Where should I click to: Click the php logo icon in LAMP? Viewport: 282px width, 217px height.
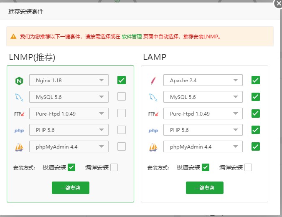point(153,131)
